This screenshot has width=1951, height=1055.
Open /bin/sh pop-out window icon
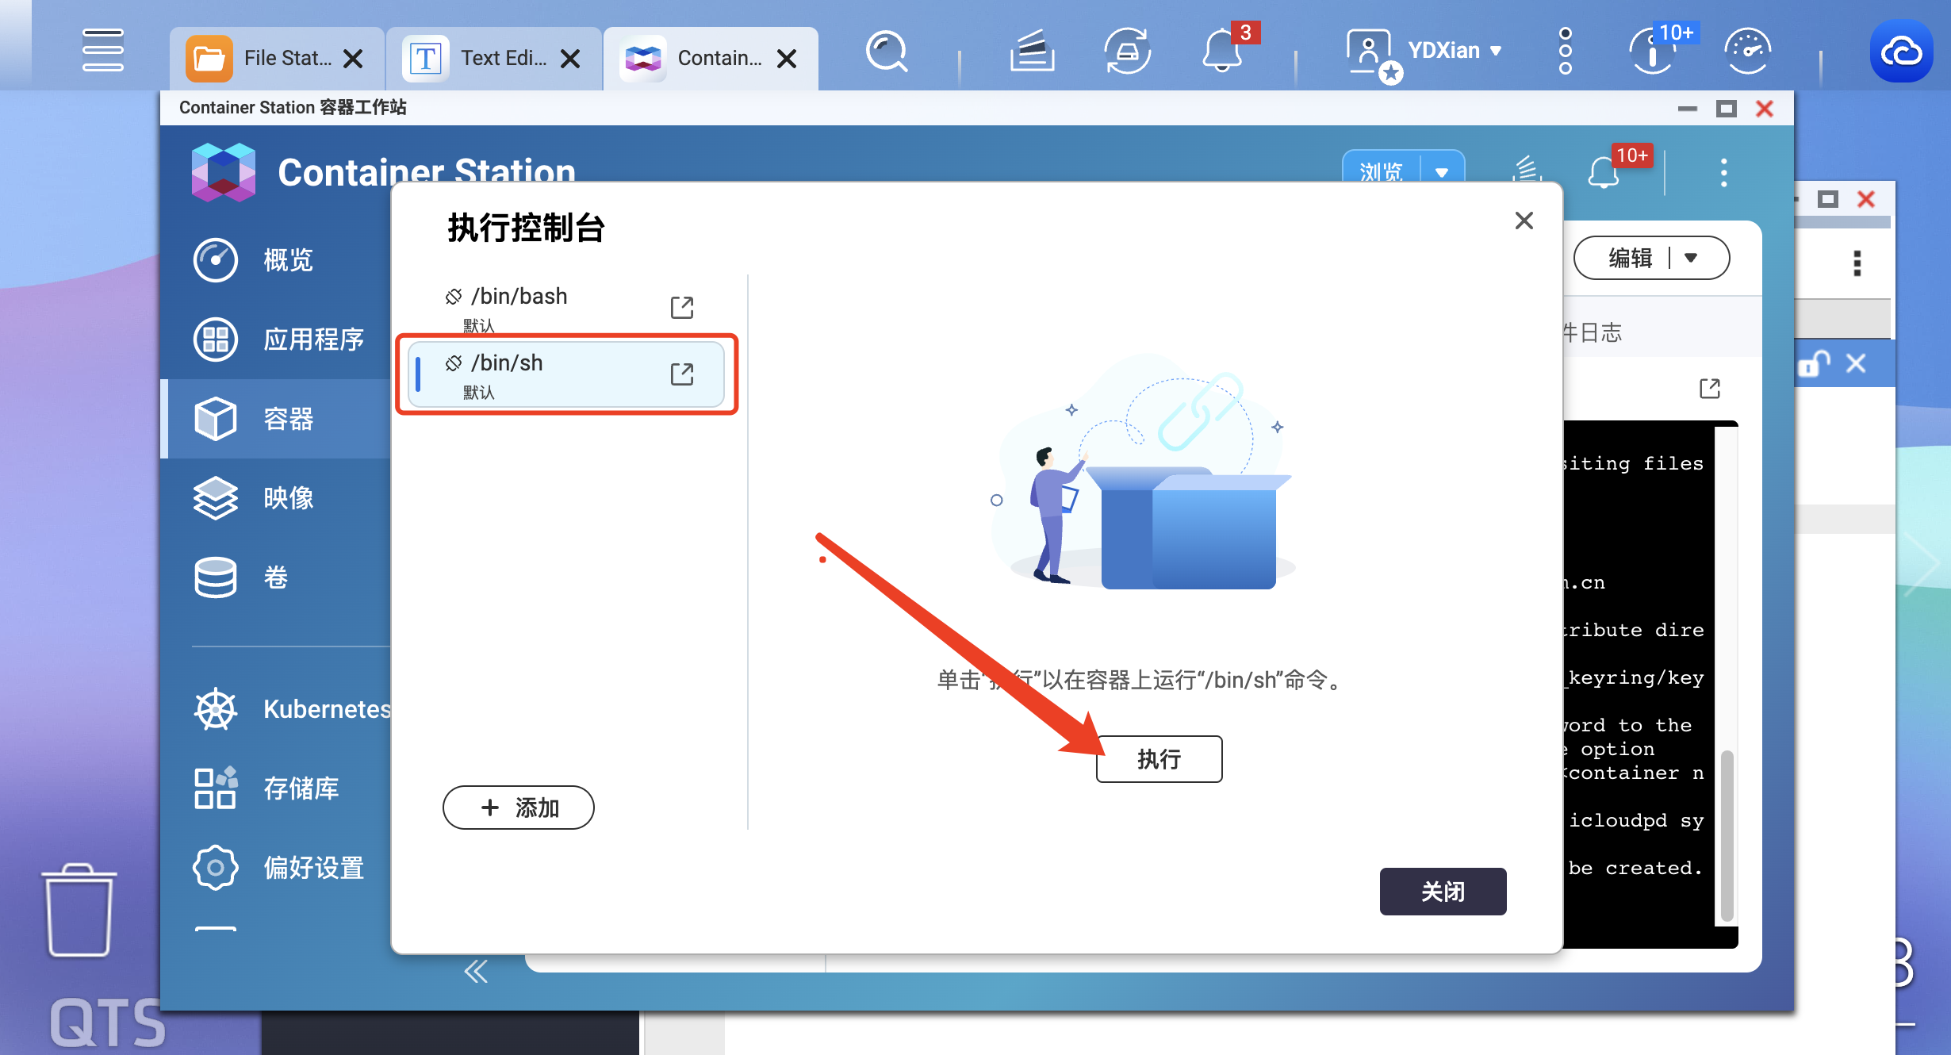[x=681, y=374]
